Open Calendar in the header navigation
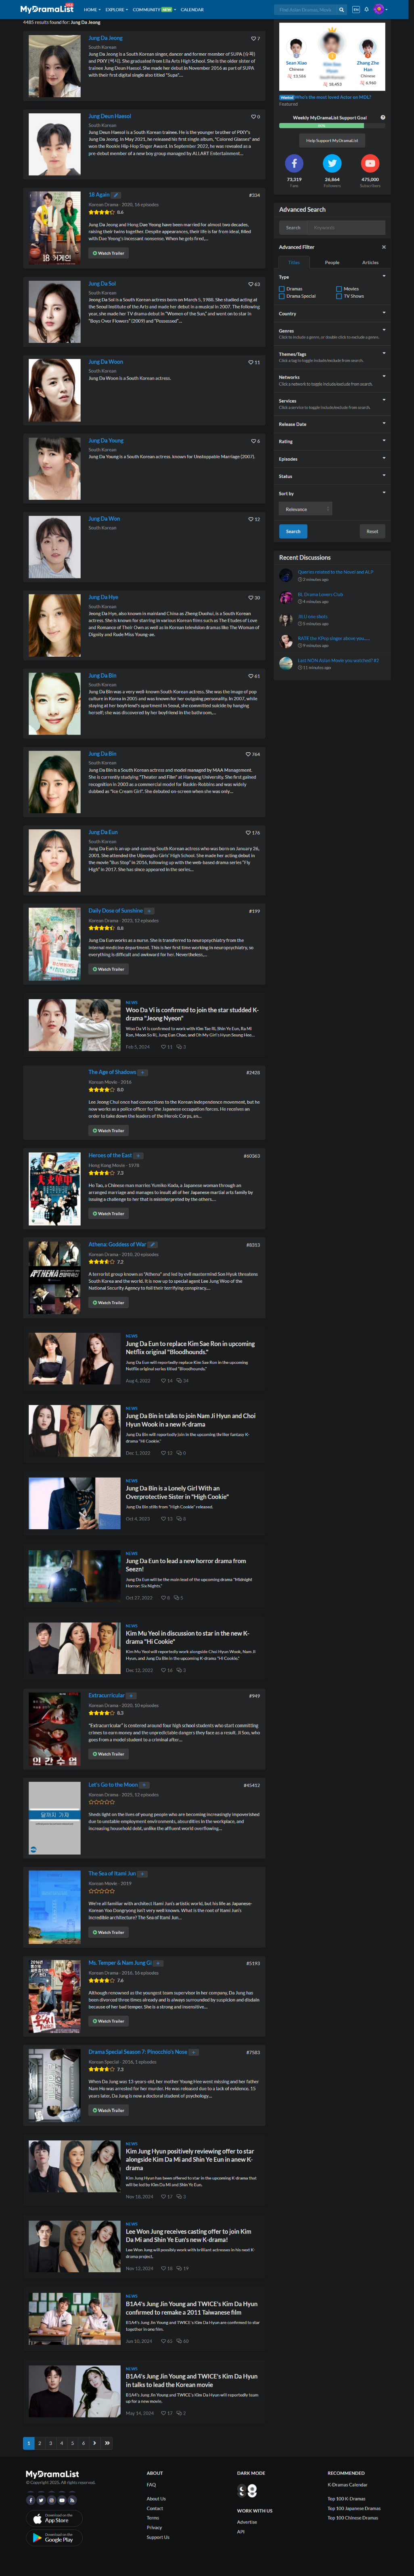 (x=192, y=9)
